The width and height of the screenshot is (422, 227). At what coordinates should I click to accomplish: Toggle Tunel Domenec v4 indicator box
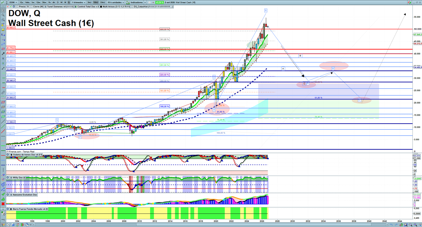[46, 7]
